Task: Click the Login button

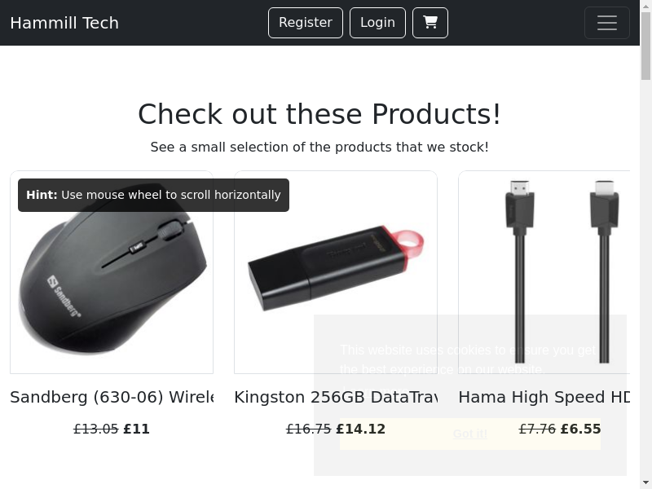Action: pyautogui.click(x=377, y=23)
